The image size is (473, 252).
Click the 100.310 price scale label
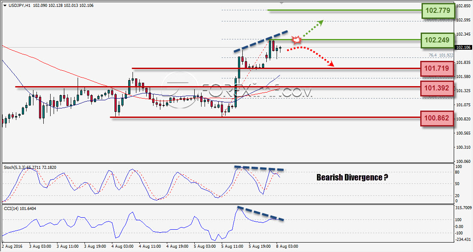pyautogui.click(x=464, y=147)
